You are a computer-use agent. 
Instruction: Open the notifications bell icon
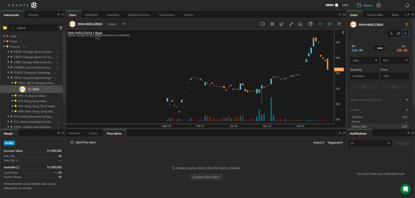click(x=407, y=5)
